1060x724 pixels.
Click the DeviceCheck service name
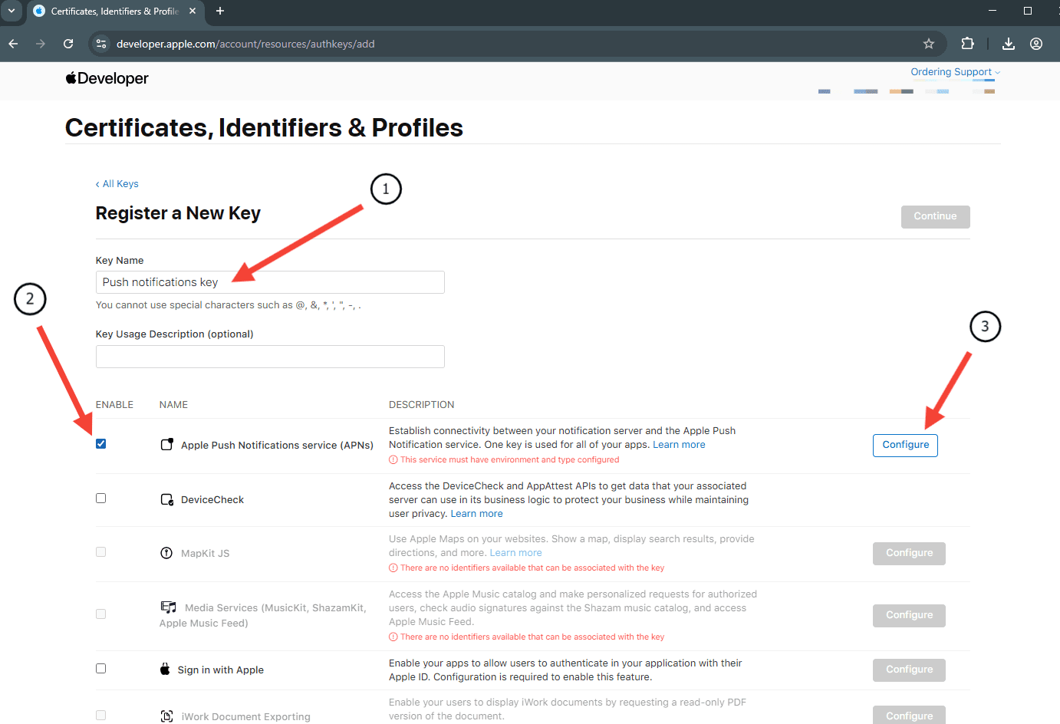click(212, 499)
